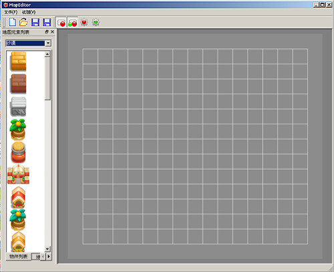Click the red gear toolbar icon

[84, 22]
